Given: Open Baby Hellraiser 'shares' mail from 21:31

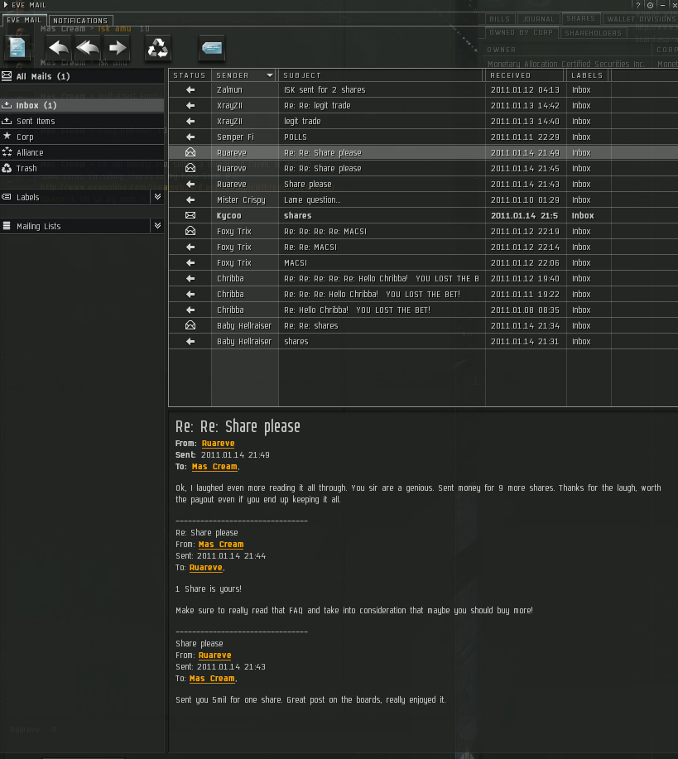Looking at the screenshot, I should coord(423,342).
